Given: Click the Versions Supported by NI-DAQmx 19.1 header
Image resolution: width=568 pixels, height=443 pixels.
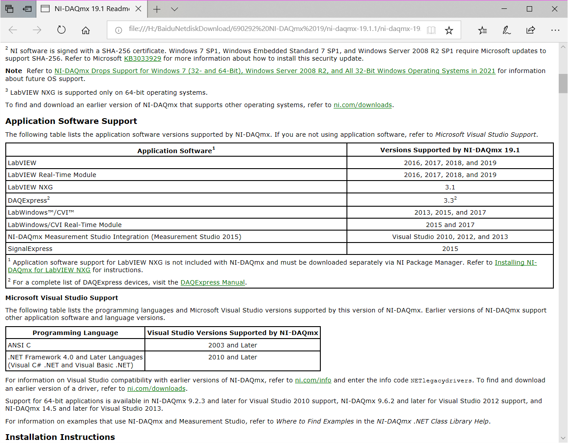Looking at the screenshot, I should [450, 150].
